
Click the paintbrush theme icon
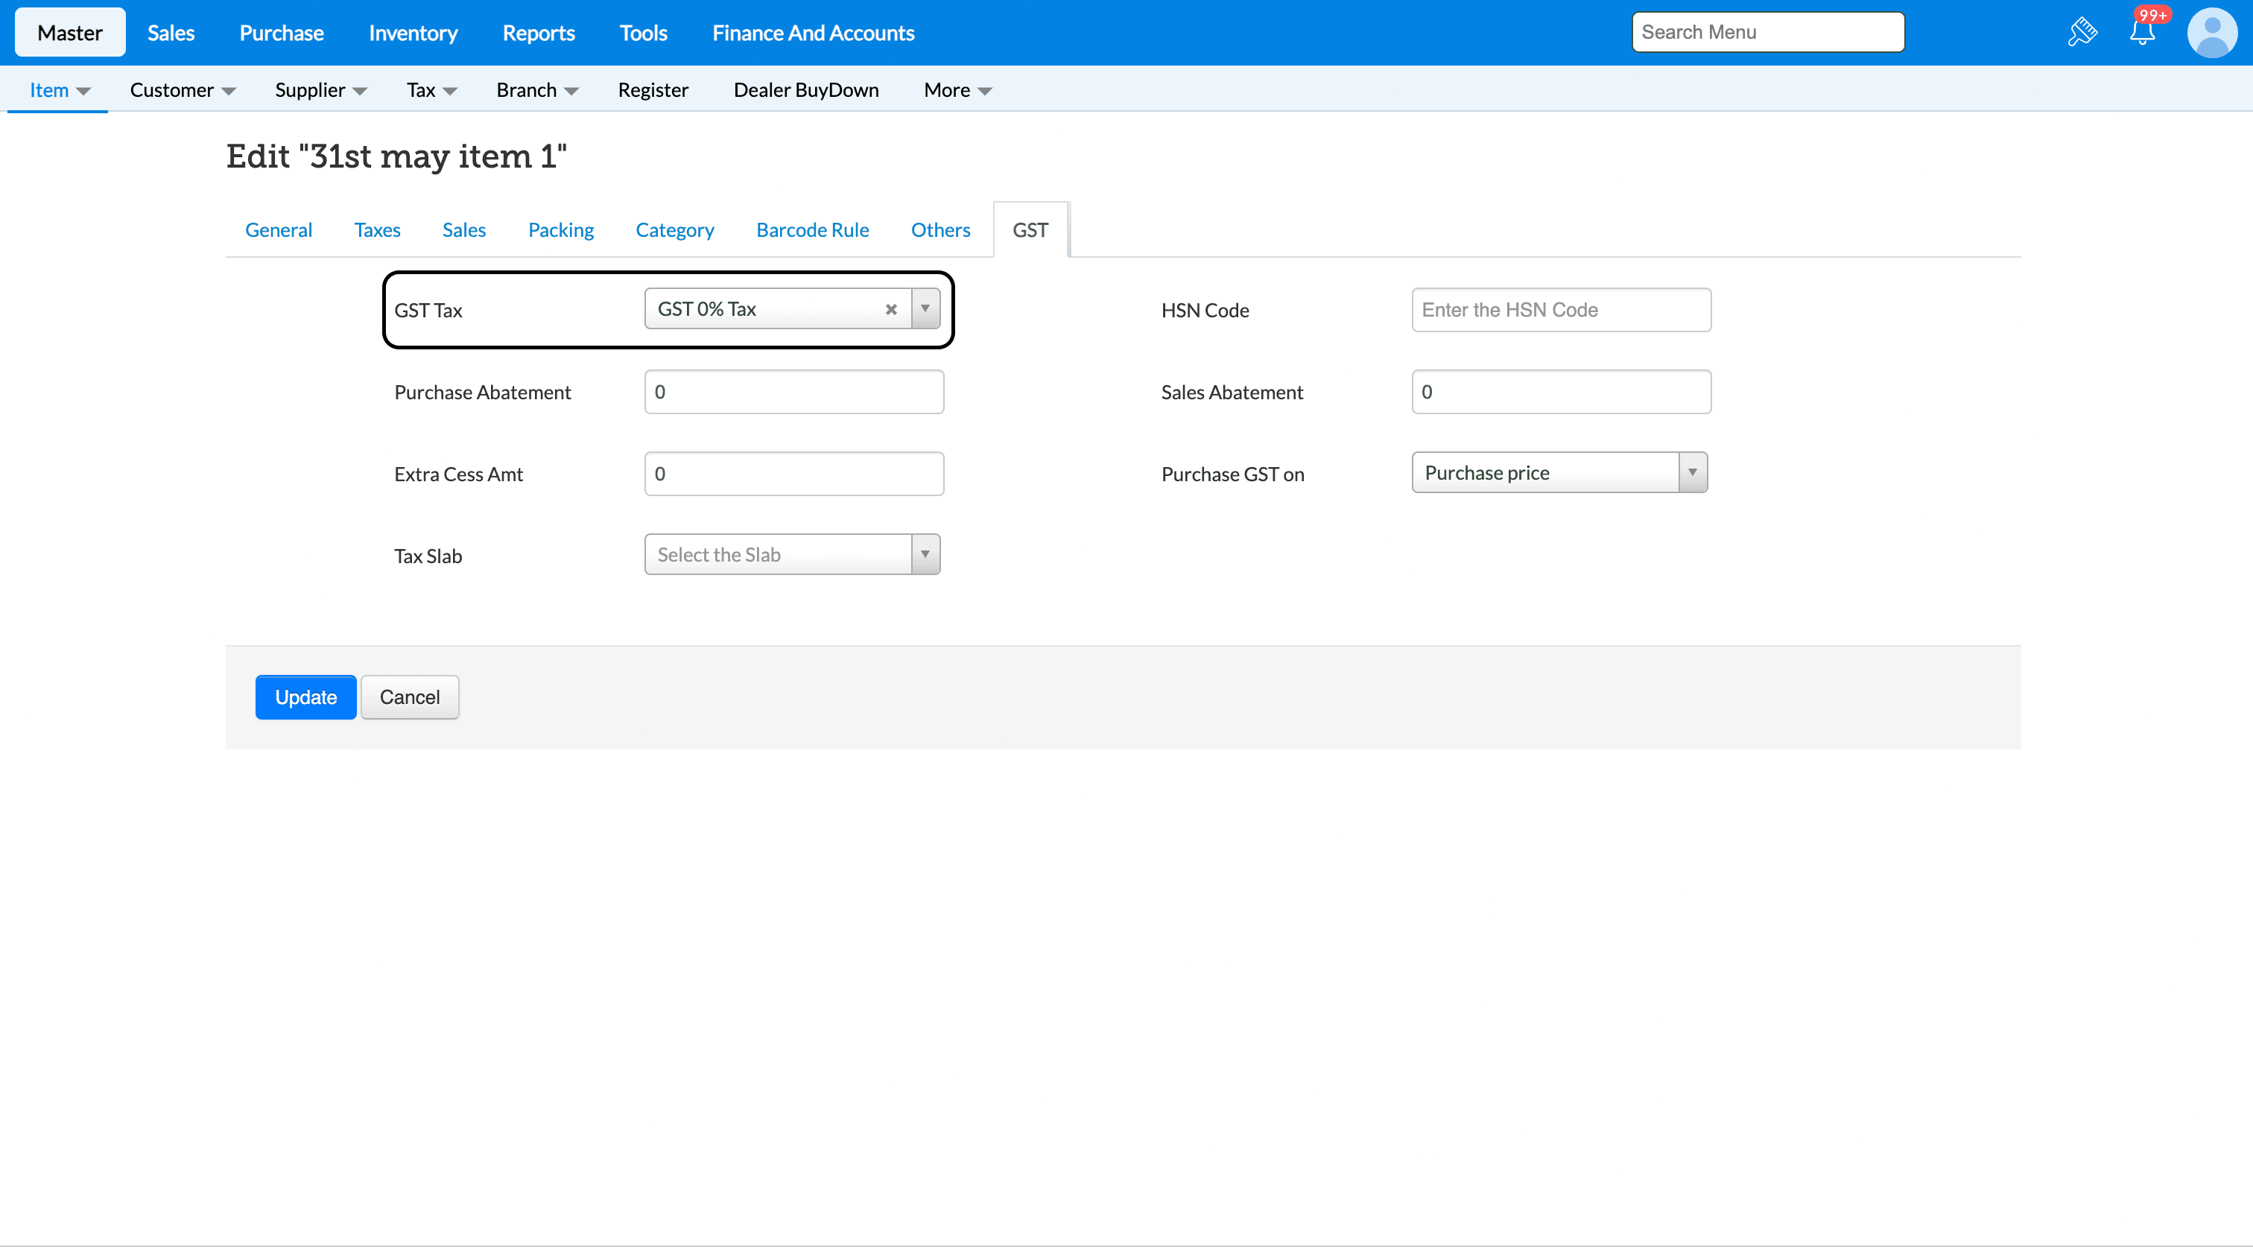2082,32
